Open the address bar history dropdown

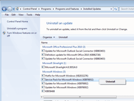point(111,9)
